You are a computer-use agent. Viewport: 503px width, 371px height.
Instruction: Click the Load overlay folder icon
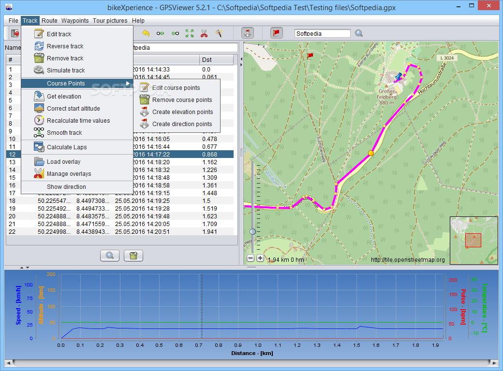click(39, 161)
